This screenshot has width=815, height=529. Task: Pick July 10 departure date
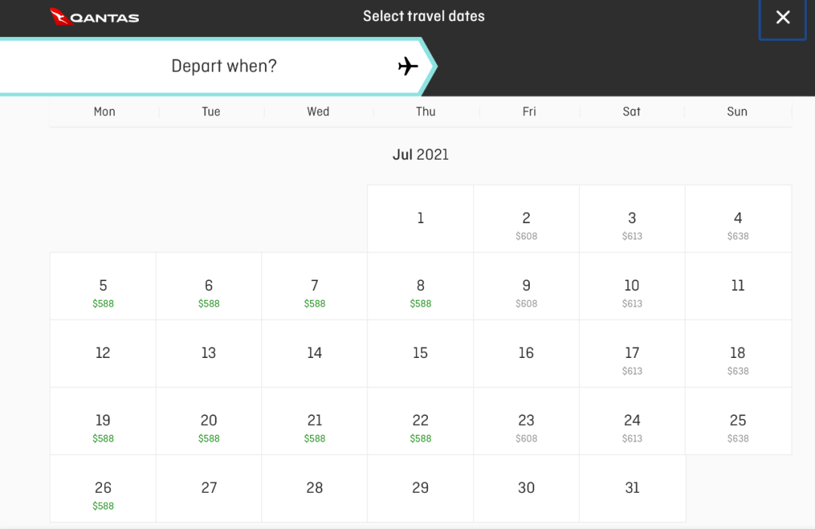click(632, 292)
